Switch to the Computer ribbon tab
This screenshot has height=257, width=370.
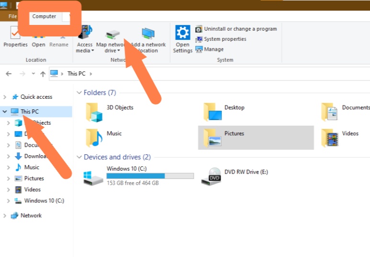click(44, 16)
